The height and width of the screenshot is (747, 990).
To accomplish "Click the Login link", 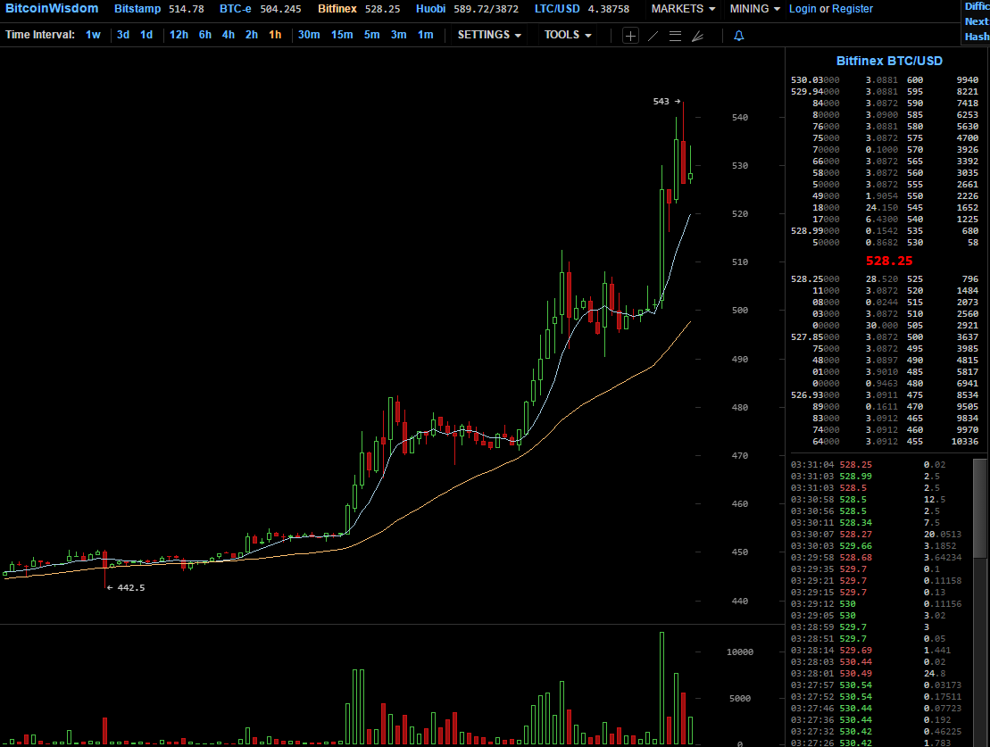I will click(803, 9).
